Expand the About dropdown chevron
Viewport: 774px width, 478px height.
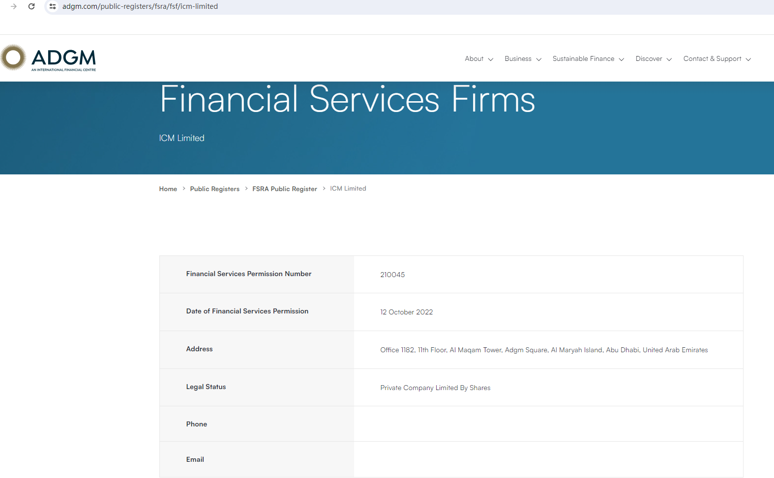point(490,59)
